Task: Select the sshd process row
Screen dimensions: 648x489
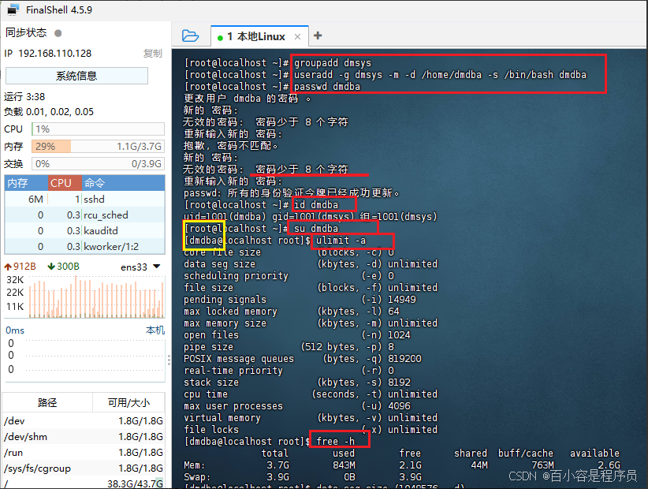Action: 84,200
